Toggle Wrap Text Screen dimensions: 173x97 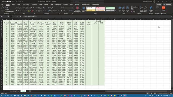51,8
